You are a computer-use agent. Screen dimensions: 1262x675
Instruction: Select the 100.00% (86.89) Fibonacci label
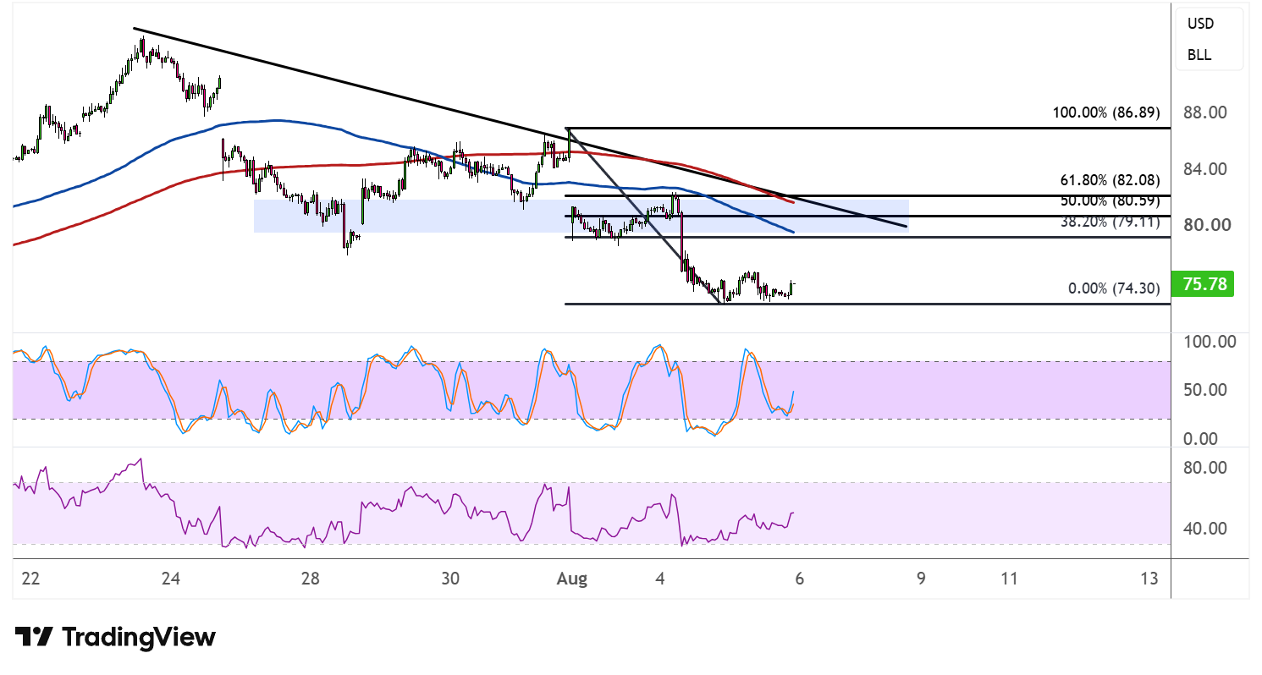pos(1106,112)
